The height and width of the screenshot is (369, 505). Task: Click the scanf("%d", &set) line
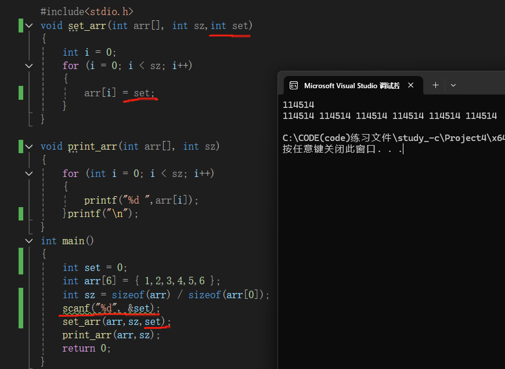tap(111, 308)
